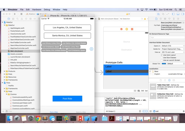Tap the Santa Monica, CA destination field
The height and width of the screenshot is (131, 185).
(67, 36)
